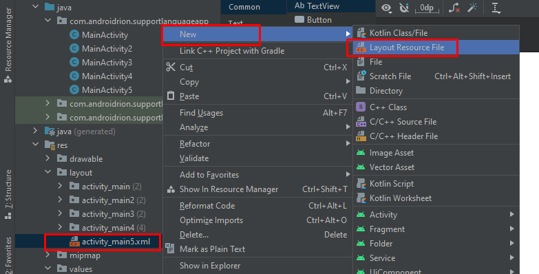The image size is (539, 274).
Task: Select Layout Resource File in the submenu
Action: click(436, 48)
